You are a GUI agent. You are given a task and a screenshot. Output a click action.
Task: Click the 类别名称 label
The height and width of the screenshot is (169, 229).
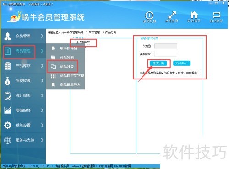pyautogui.click(x=146, y=54)
